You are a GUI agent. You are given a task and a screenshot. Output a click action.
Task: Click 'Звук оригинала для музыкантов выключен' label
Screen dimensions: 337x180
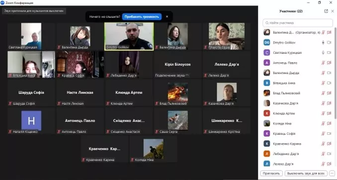(34, 11)
